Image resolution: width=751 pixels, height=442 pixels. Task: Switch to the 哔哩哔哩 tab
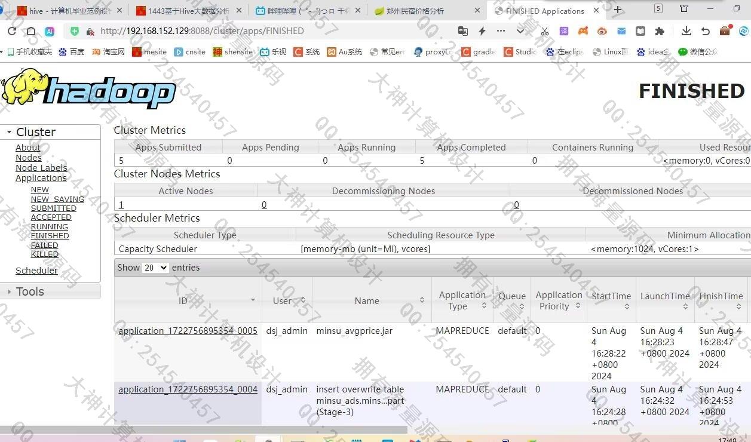point(308,11)
